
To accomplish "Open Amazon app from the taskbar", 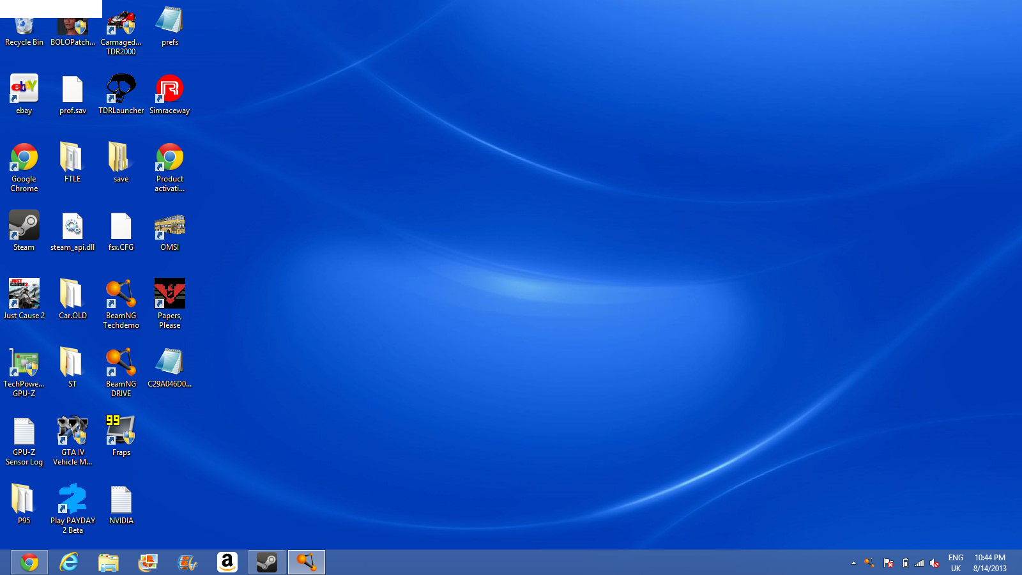I will pos(227,562).
